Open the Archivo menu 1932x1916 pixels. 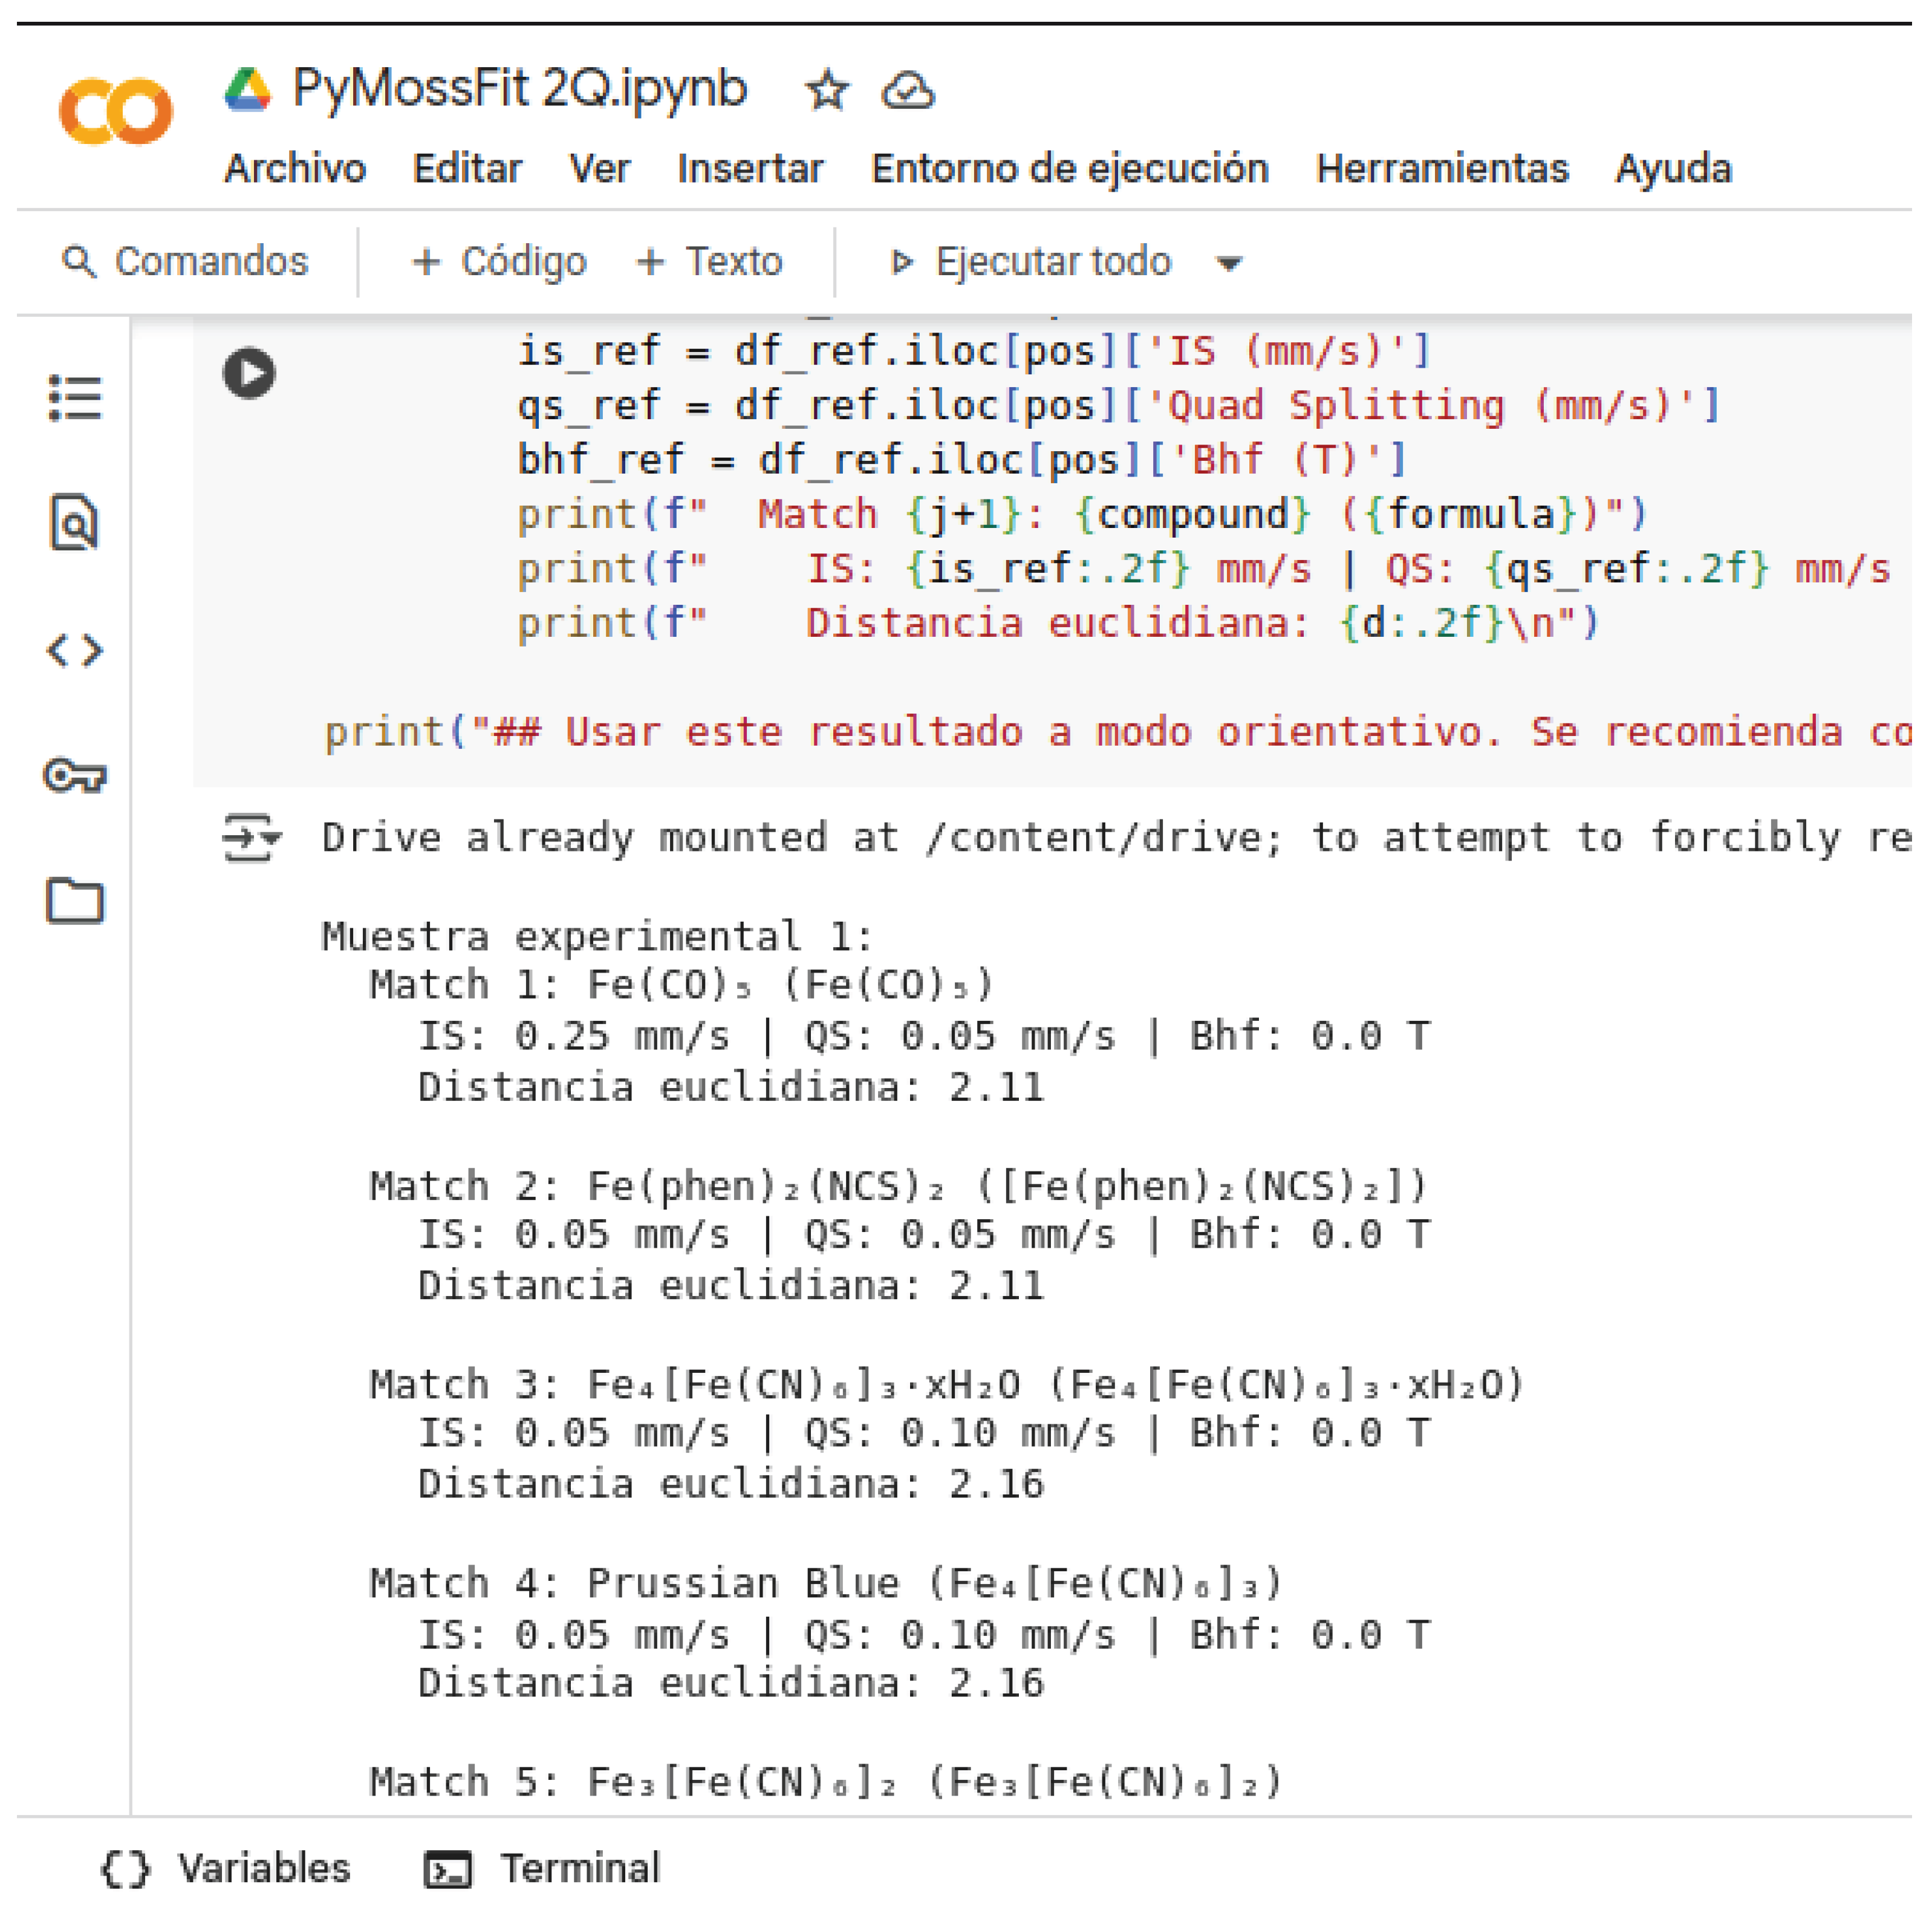[x=295, y=169]
